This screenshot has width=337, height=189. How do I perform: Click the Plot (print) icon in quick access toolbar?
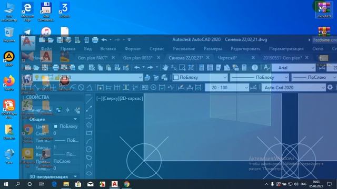click(x=95, y=40)
